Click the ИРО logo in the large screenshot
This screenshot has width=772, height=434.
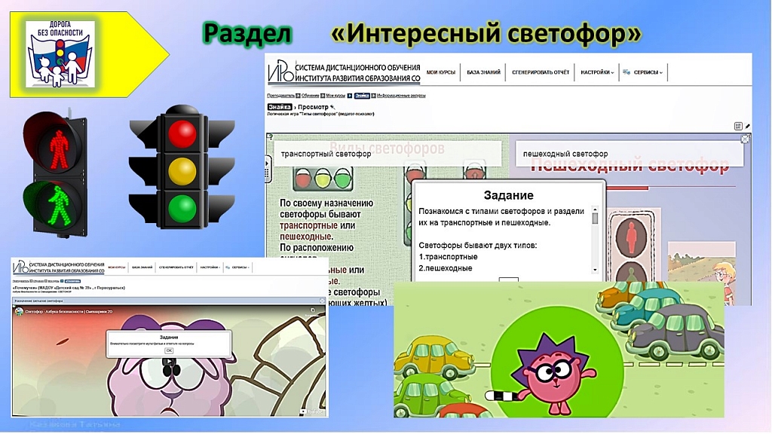[282, 72]
